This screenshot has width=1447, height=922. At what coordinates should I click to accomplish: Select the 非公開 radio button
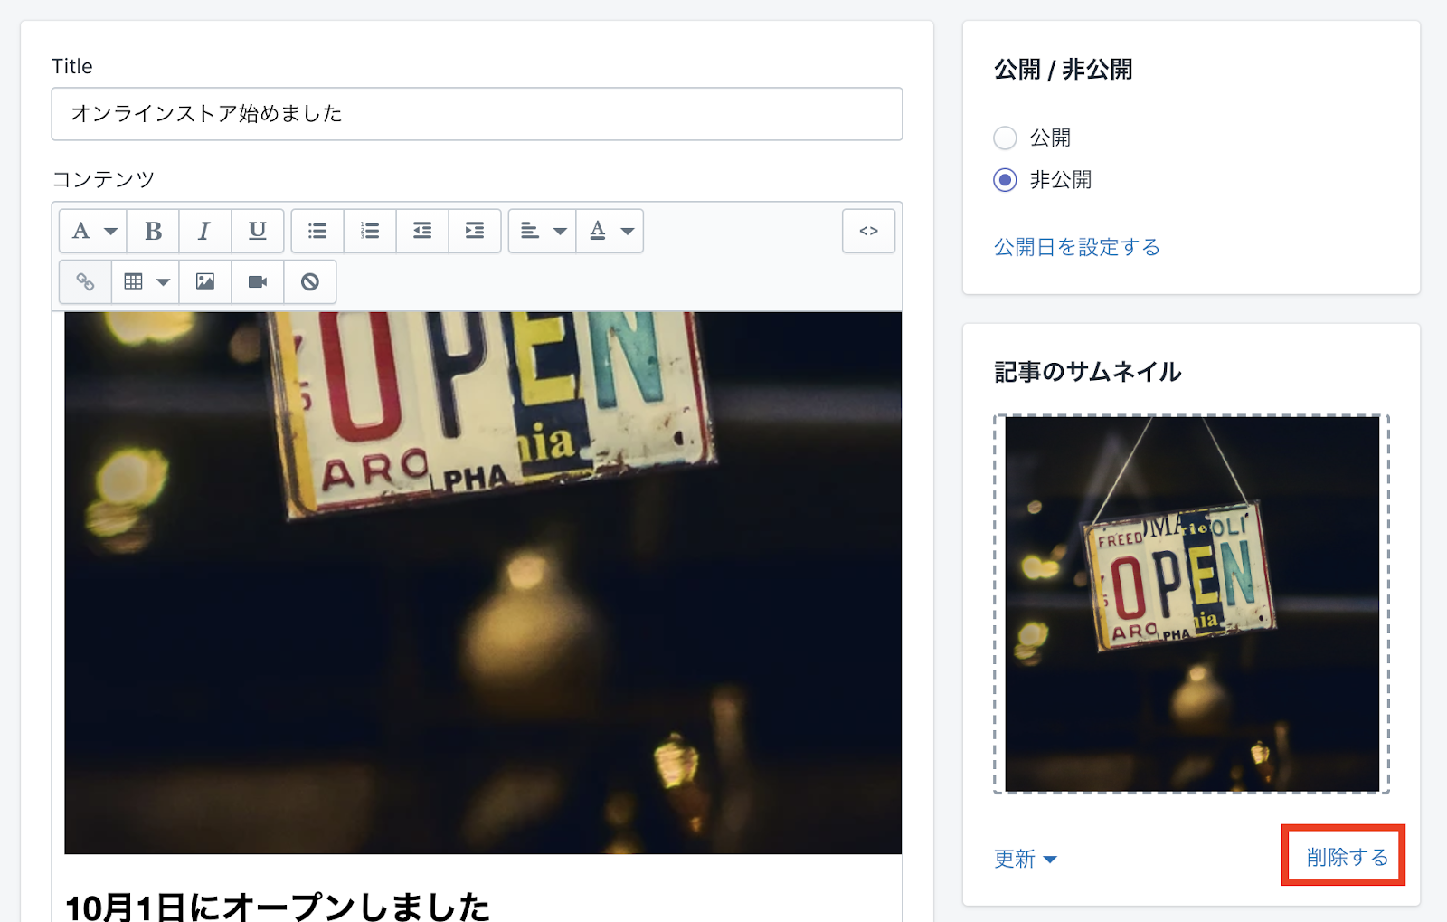point(1005,180)
